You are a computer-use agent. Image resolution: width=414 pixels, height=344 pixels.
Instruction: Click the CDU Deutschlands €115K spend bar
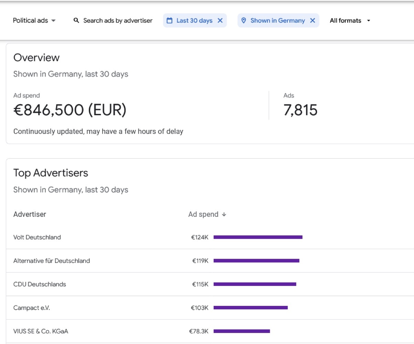255,284
